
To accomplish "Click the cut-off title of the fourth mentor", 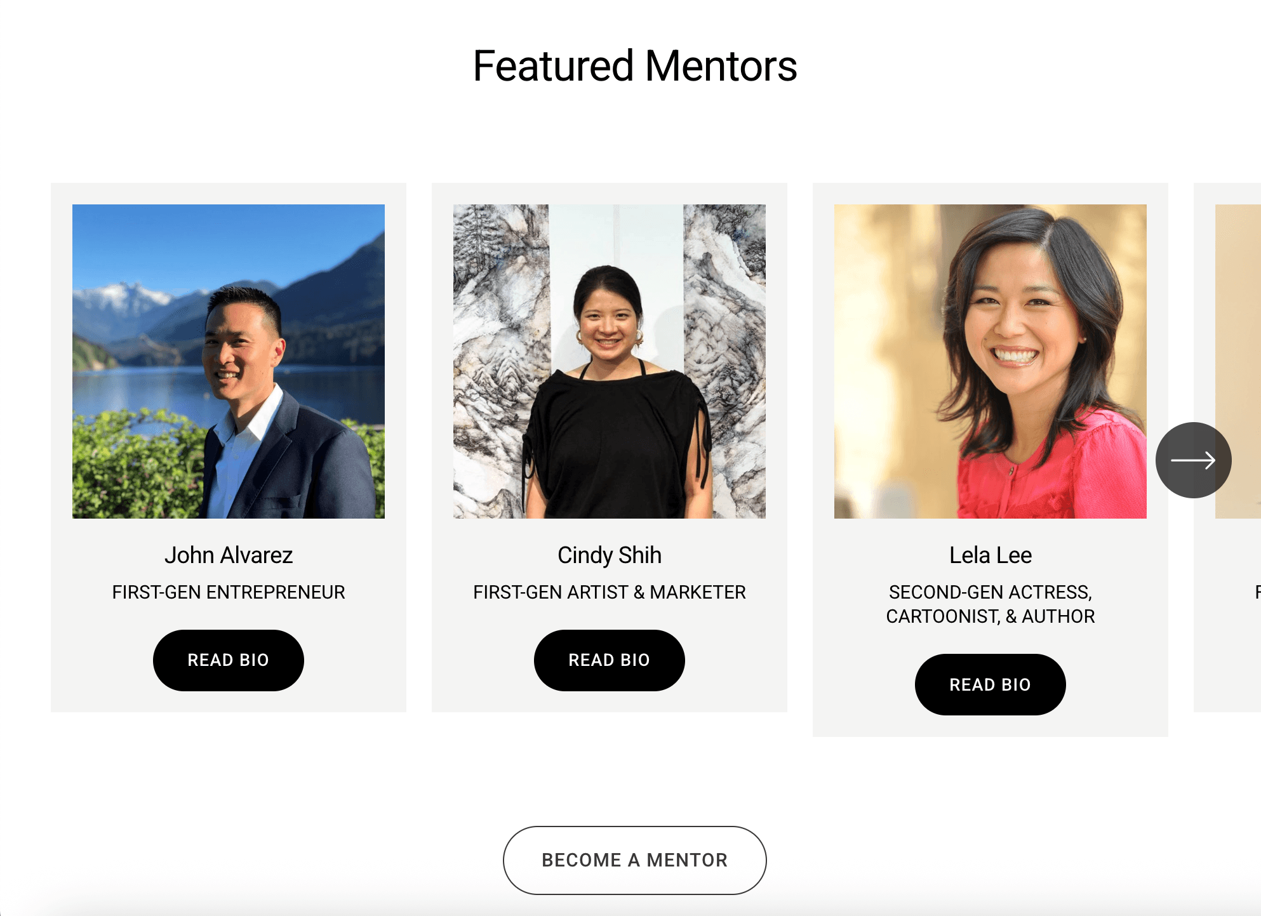I will pos(1257,592).
